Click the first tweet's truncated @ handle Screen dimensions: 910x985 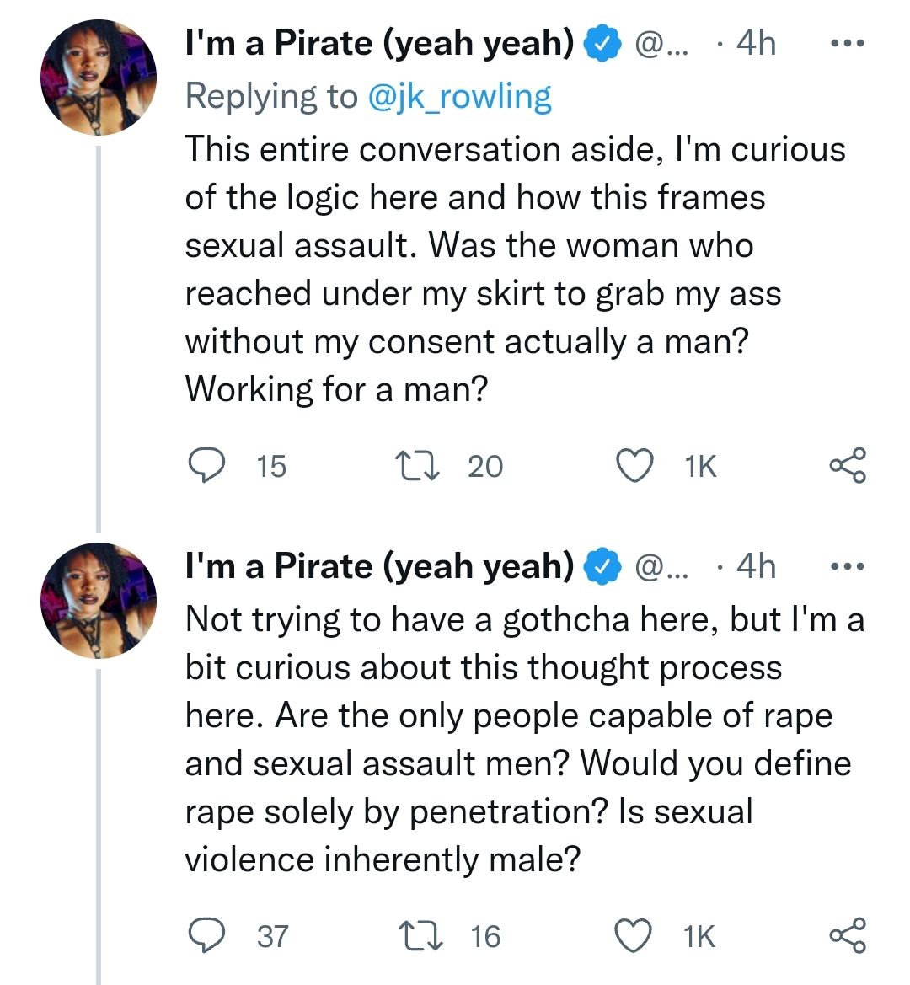661,43
